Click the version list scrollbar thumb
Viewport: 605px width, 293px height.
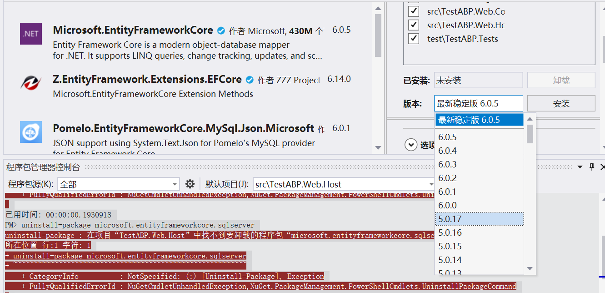[x=530, y=134]
